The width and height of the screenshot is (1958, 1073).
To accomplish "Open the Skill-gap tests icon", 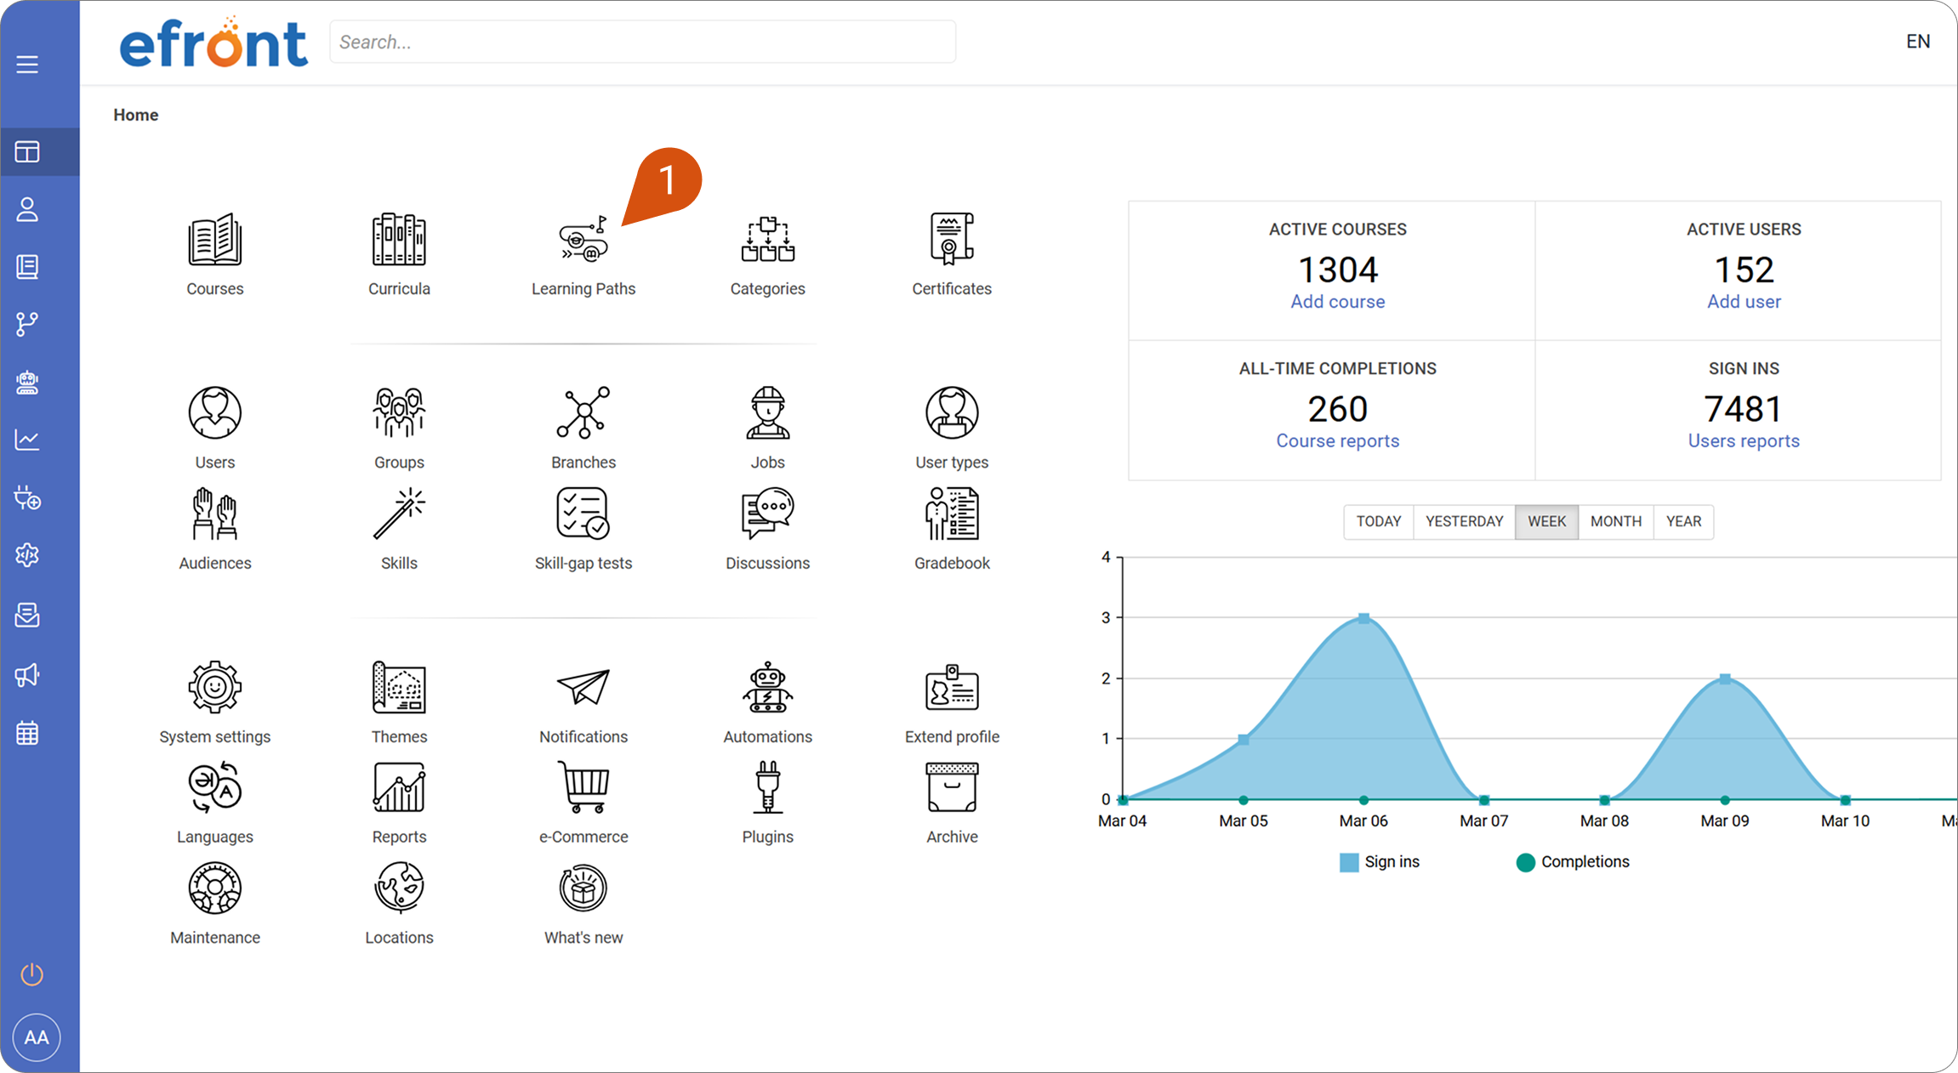I will [x=583, y=514].
